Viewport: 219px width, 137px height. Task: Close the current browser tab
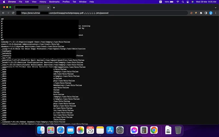48,8
